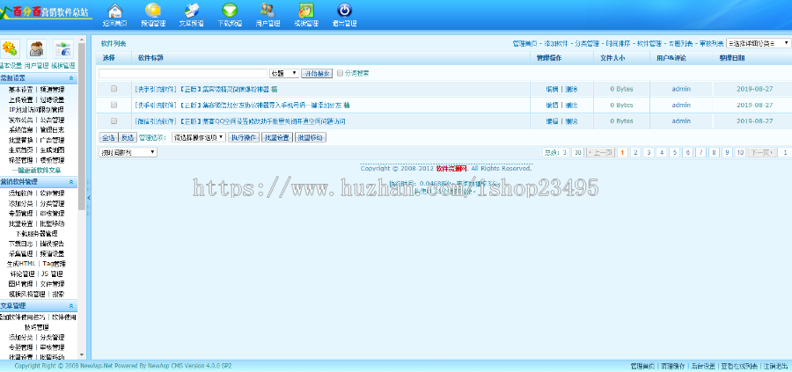Click 下载服务器管理 in the sidebar
This screenshot has height=372, width=792.
pyautogui.click(x=36, y=234)
